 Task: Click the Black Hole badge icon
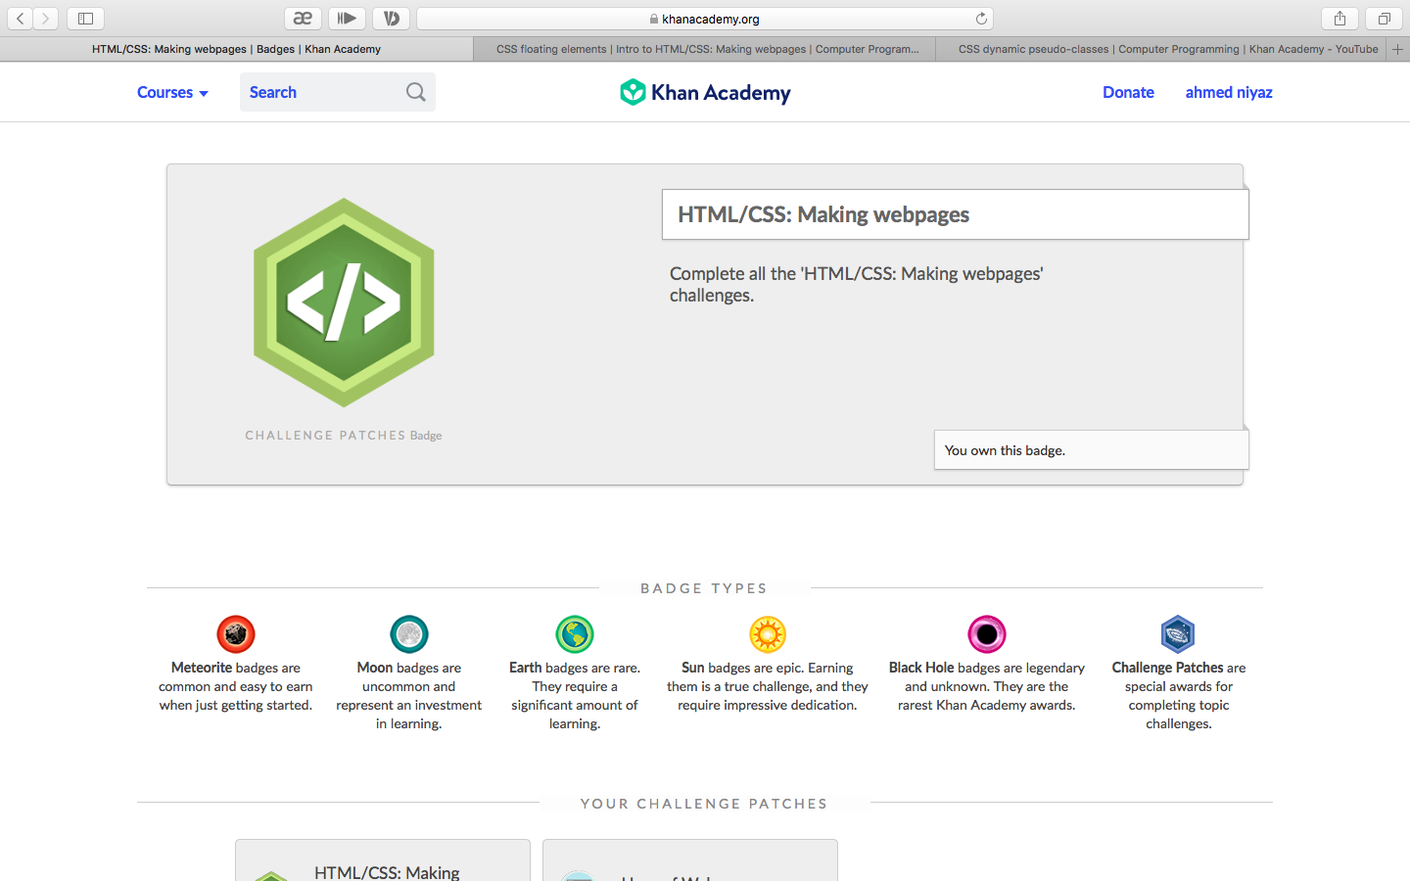pos(987,634)
